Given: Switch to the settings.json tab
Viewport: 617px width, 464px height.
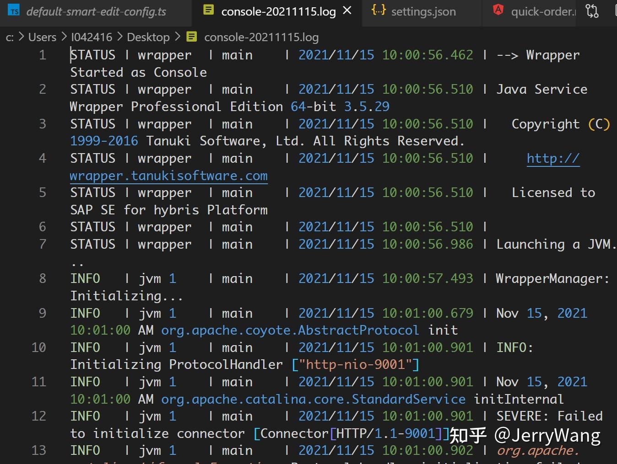Looking at the screenshot, I should pyautogui.click(x=423, y=11).
